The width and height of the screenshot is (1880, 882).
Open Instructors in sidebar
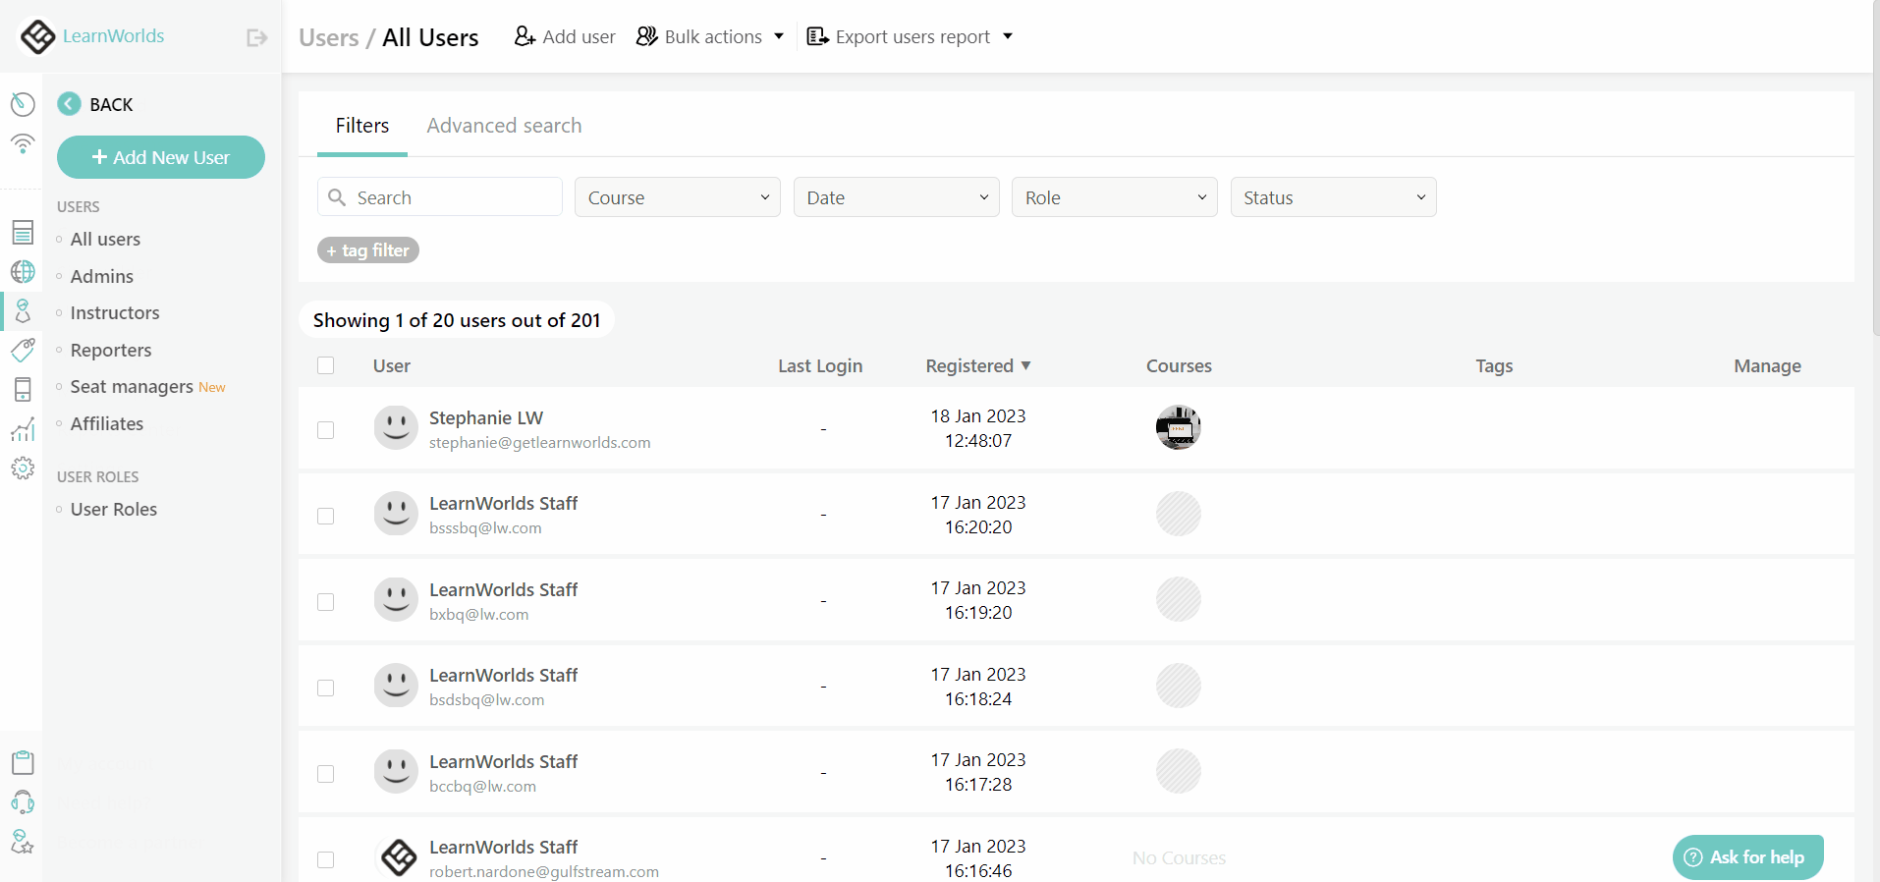coord(115,312)
